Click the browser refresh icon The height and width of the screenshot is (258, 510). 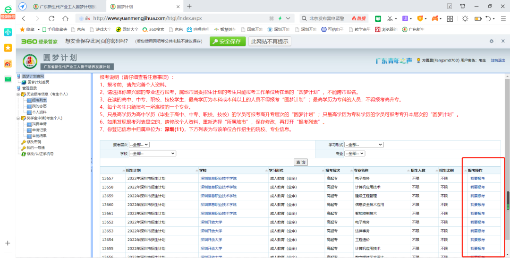click(51, 18)
